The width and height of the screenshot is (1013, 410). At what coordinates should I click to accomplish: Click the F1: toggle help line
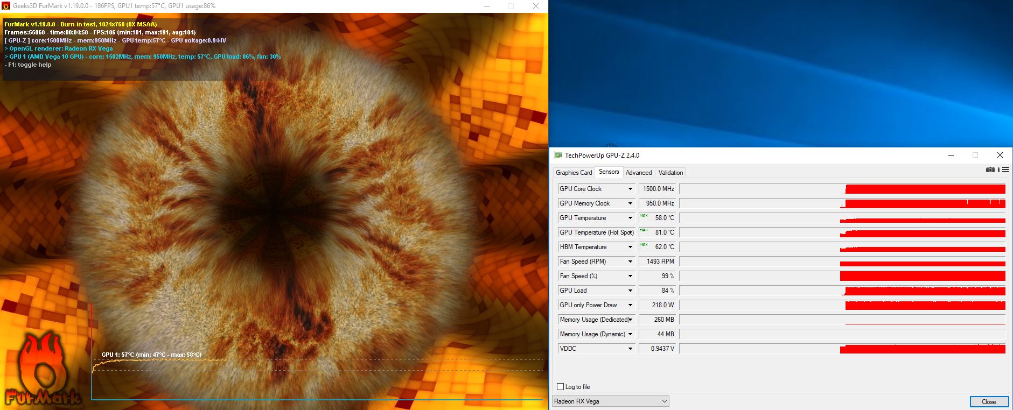pyautogui.click(x=28, y=65)
